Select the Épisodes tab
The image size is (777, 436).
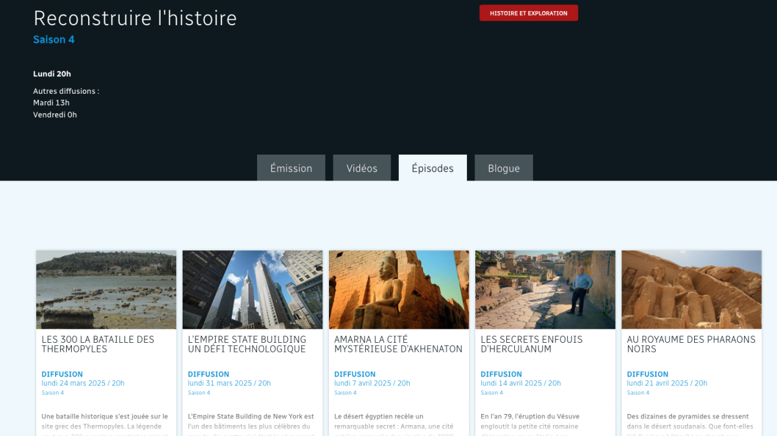point(433,168)
